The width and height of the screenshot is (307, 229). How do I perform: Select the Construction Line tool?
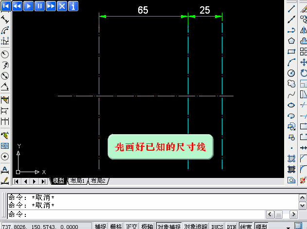(x=291, y=19)
